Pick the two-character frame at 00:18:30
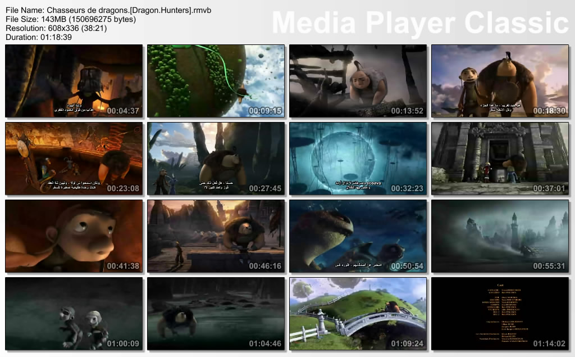 500,81
